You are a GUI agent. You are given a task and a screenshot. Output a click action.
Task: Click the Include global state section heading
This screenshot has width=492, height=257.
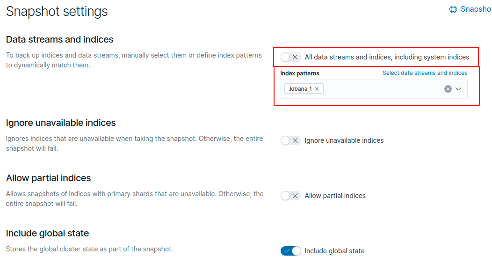[x=47, y=233]
